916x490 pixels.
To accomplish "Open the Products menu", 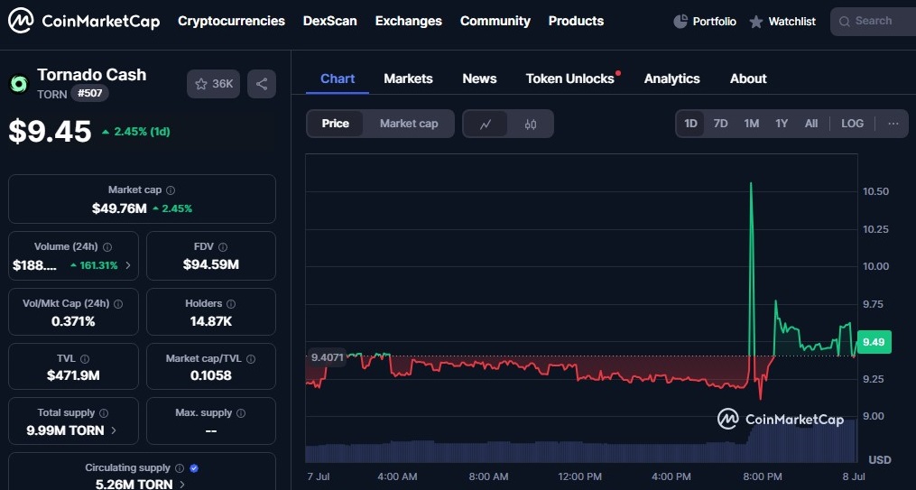I will [576, 21].
